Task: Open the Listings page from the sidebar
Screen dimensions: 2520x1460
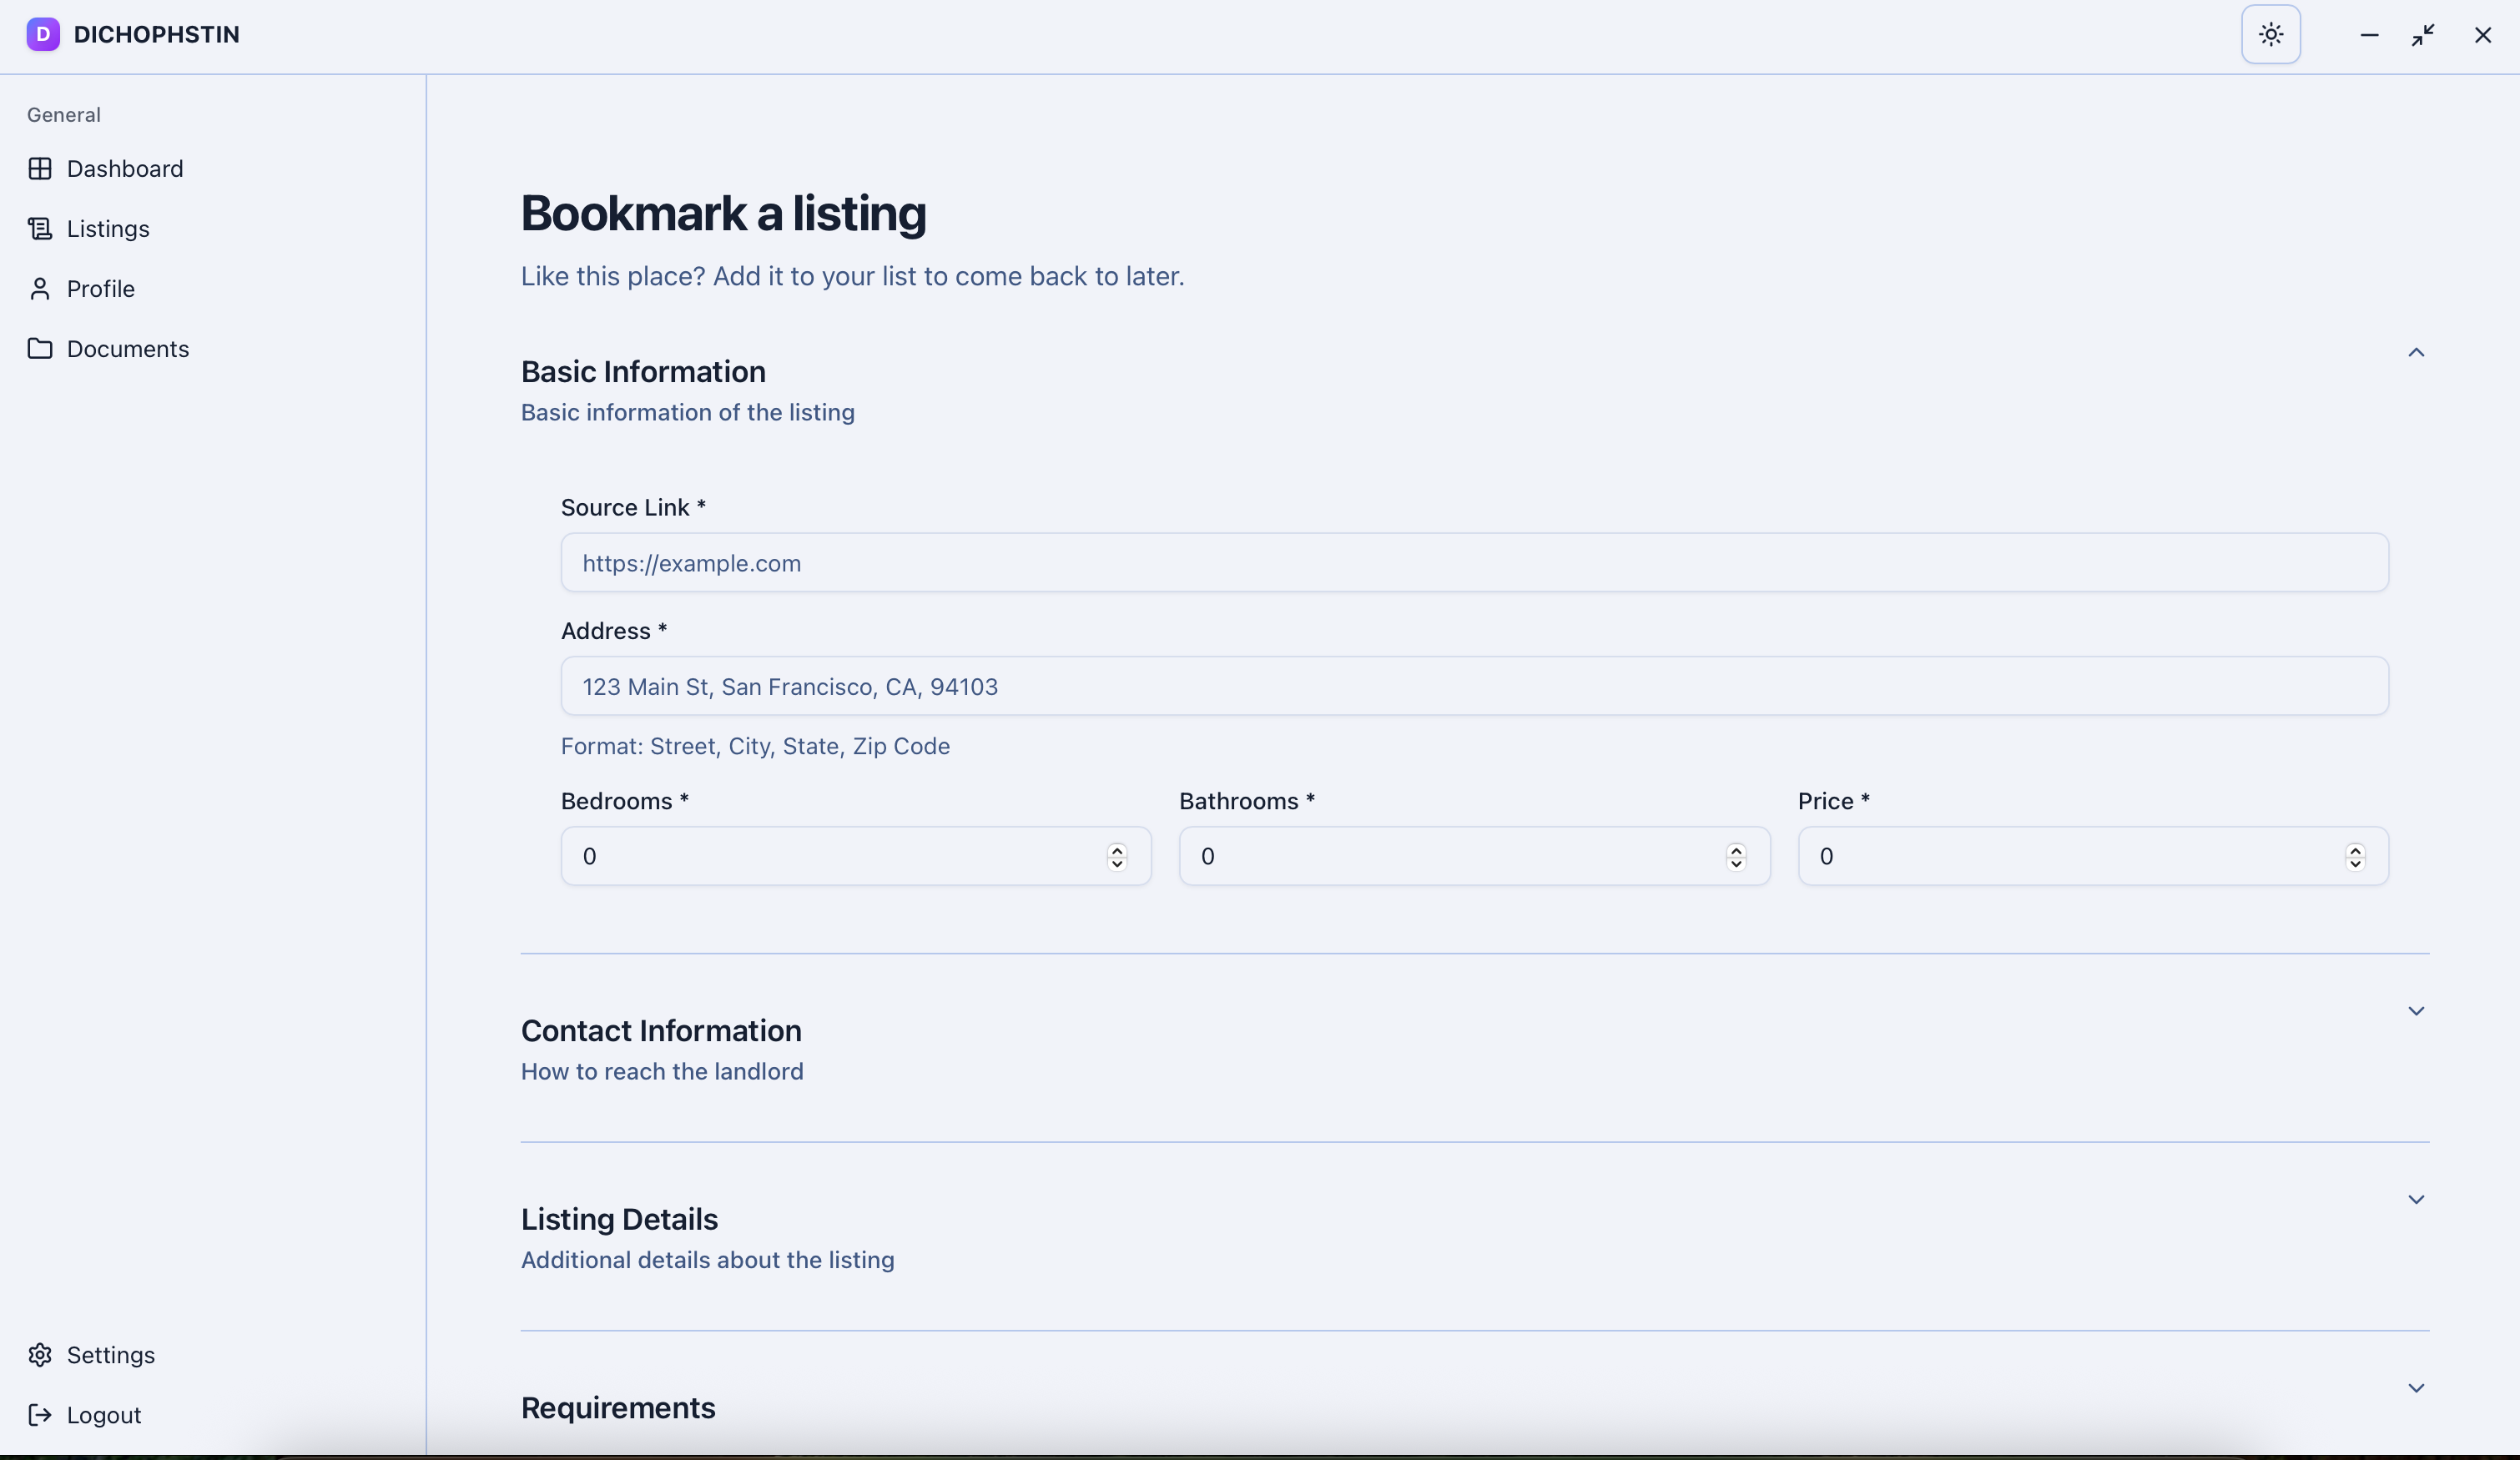Action: (x=108, y=229)
